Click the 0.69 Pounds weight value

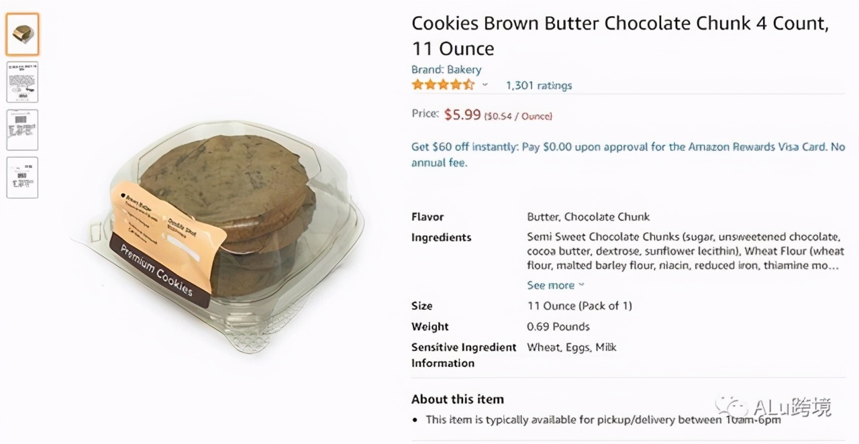coord(558,327)
